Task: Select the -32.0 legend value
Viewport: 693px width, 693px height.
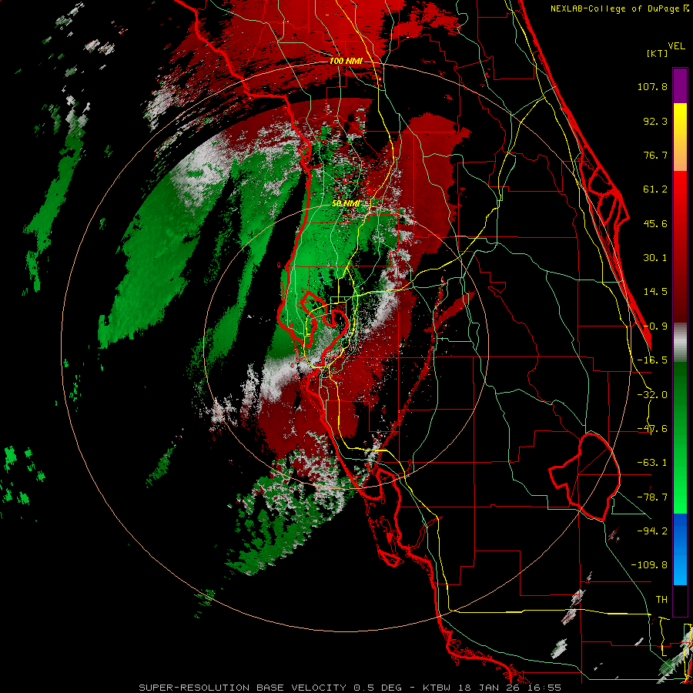Action: click(652, 395)
